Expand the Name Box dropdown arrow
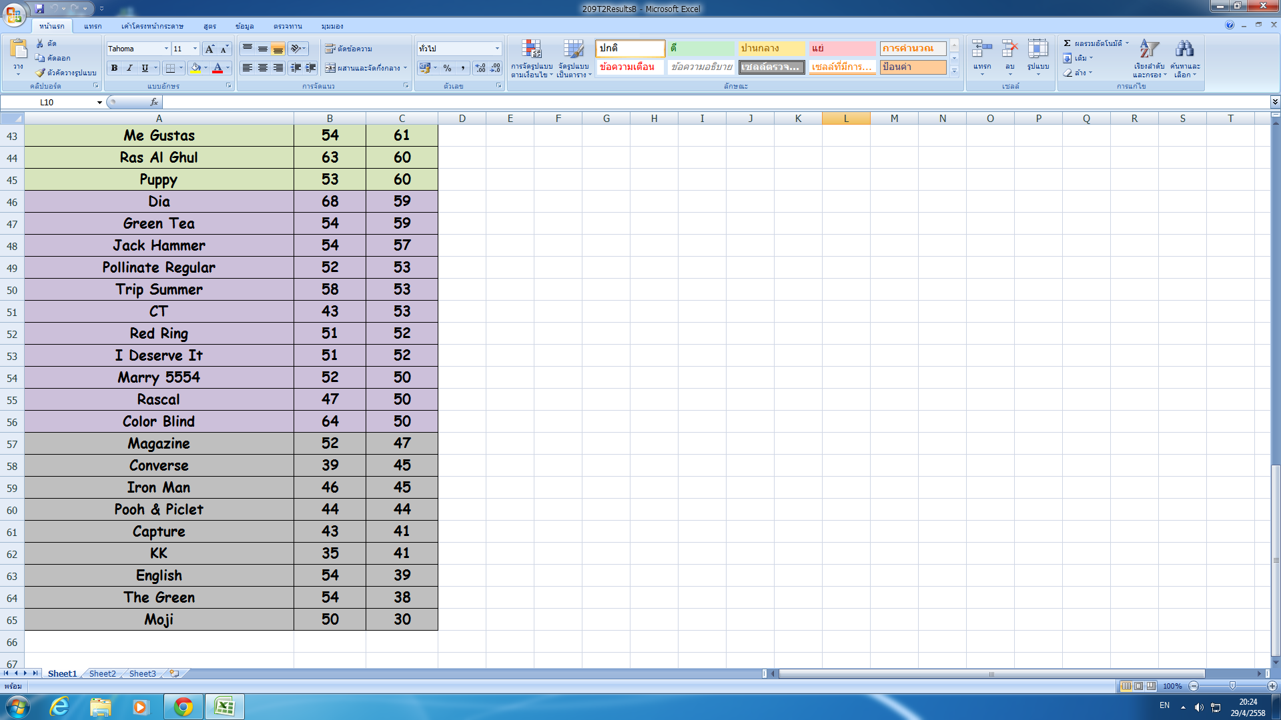Screen dimensions: 1281x720 tap(99, 102)
